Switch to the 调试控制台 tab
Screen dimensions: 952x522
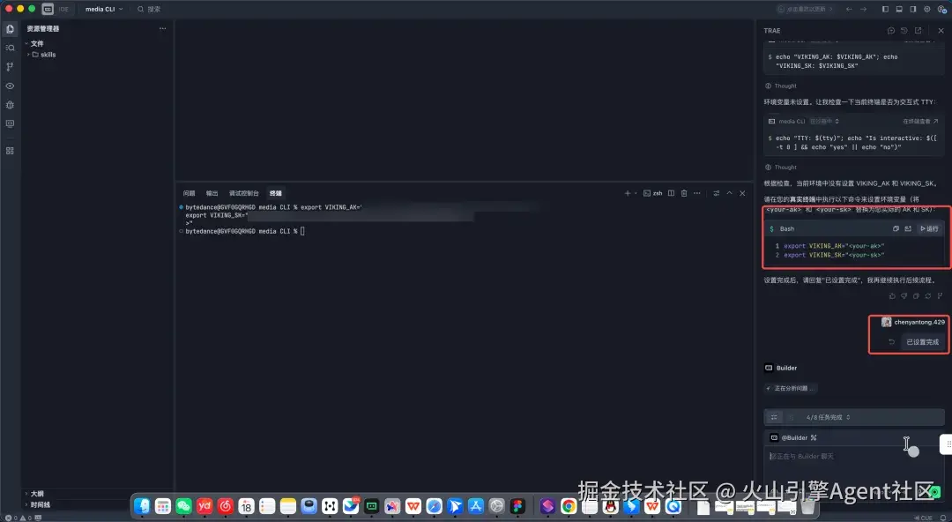pos(243,193)
